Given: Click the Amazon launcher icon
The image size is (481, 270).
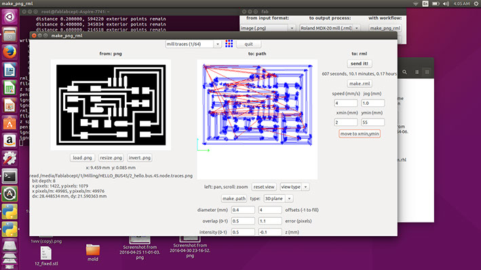Looking at the screenshot, I should pos(9,141).
